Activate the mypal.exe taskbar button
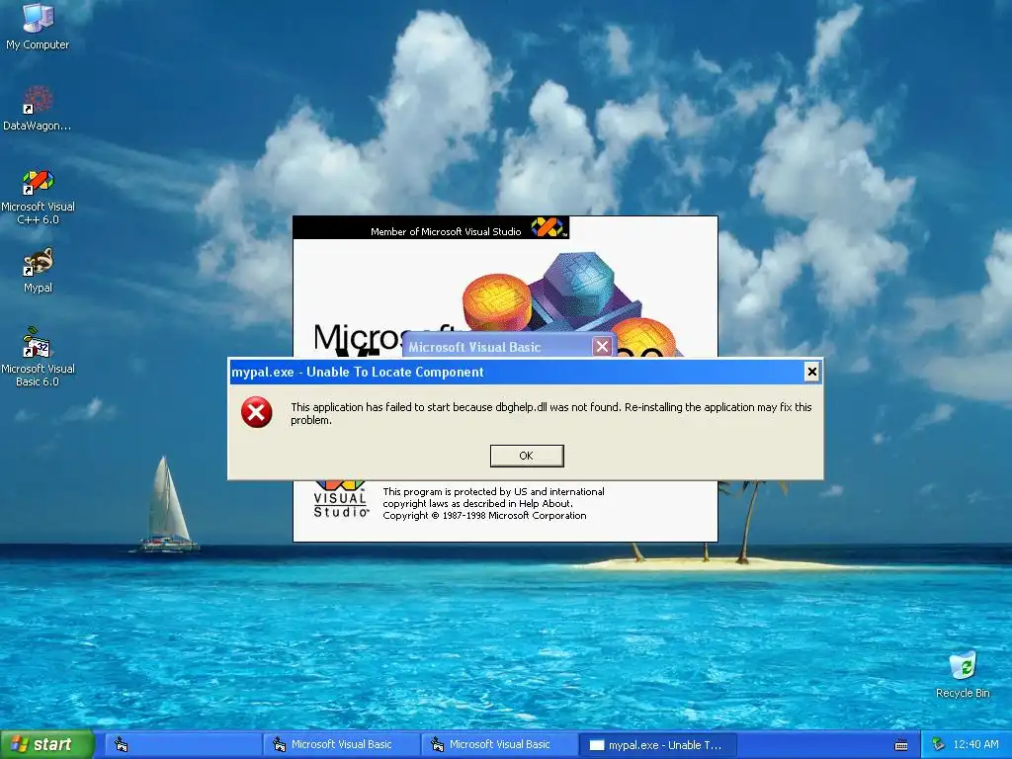 pos(657,745)
